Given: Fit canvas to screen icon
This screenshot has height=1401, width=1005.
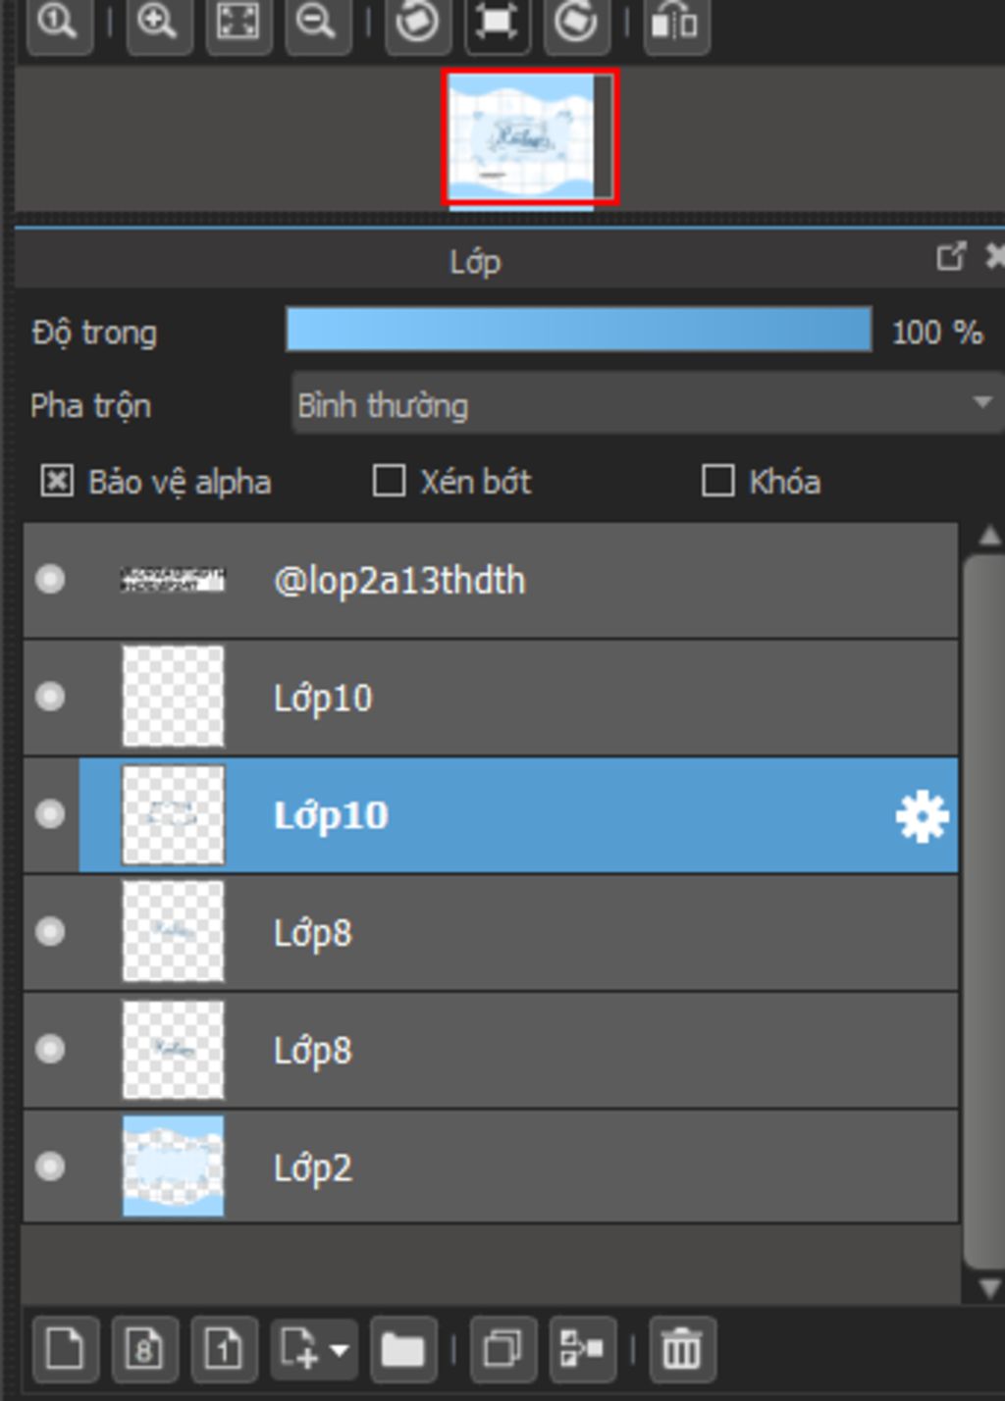Looking at the screenshot, I should [x=238, y=22].
